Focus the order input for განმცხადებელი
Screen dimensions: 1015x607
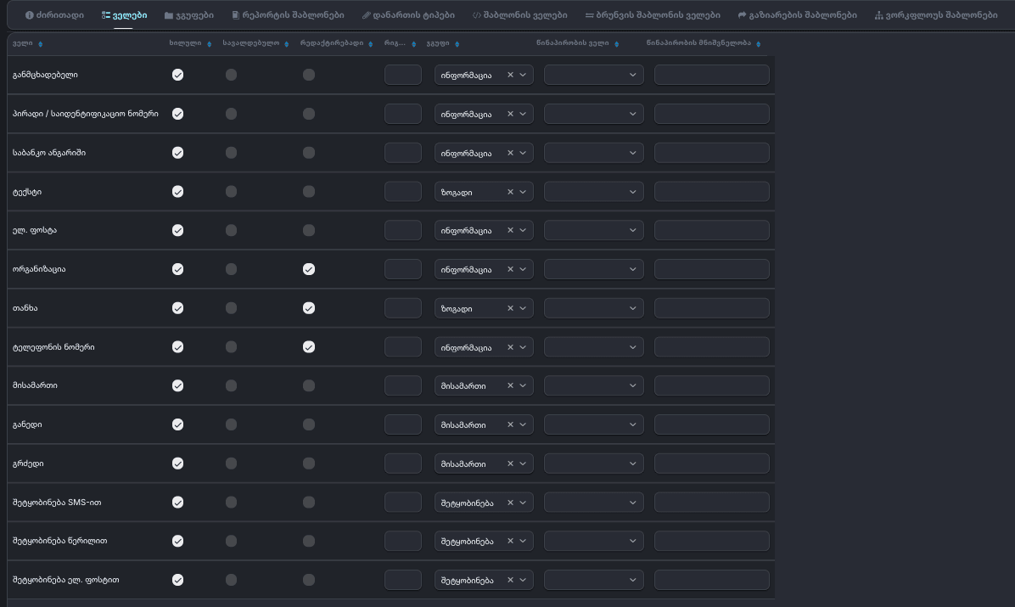pos(402,76)
